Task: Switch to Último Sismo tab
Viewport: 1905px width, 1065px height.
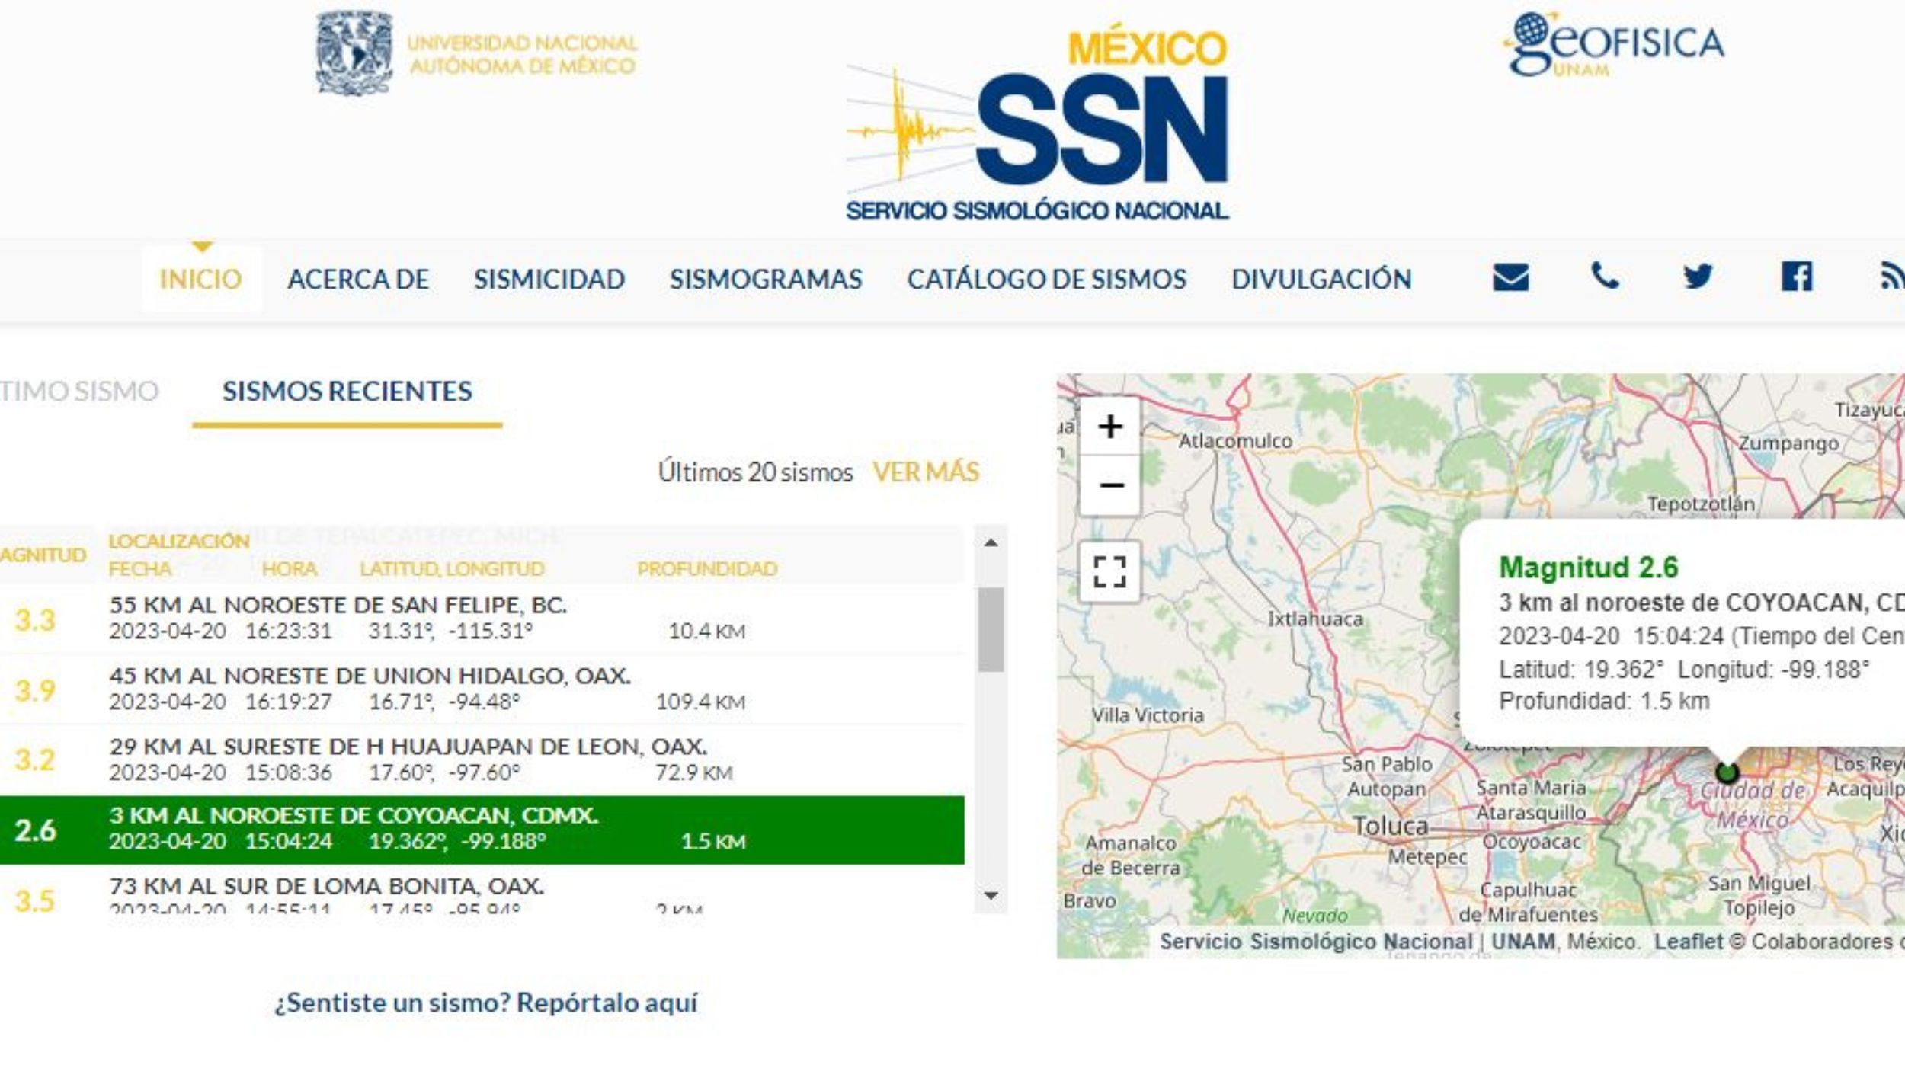Action: click(79, 392)
